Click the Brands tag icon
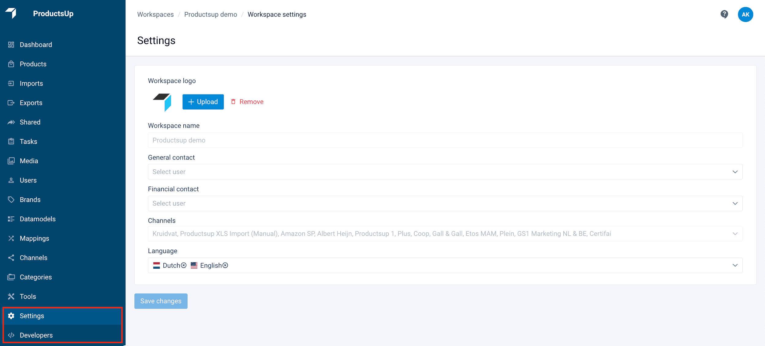Image resolution: width=765 pixels, height=346 pixels. click(x=11, y=200)
